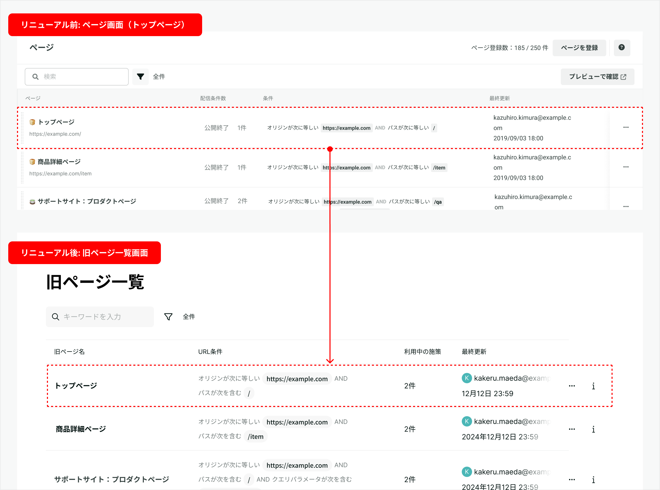Screen dimensions: 660x490
Task: Click the info icon on 旧 トップページ row
Action: pos(593,386)
